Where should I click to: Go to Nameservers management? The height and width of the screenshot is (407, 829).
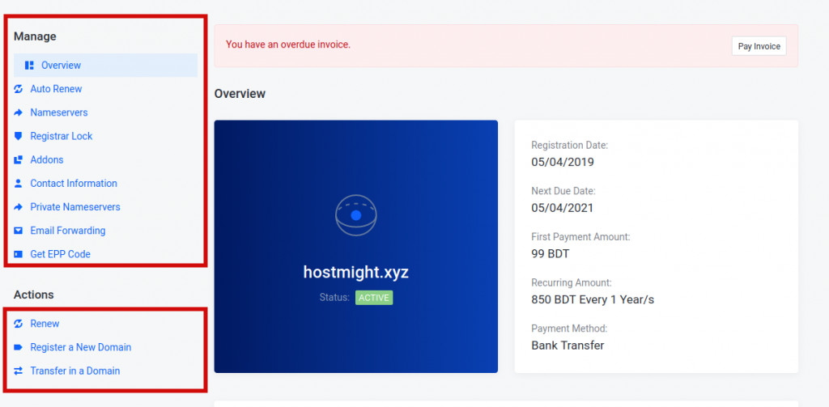pos(58,112)
